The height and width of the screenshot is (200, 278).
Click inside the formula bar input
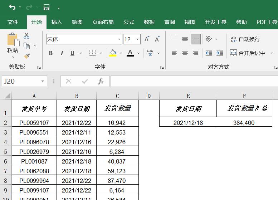point(194,81)
